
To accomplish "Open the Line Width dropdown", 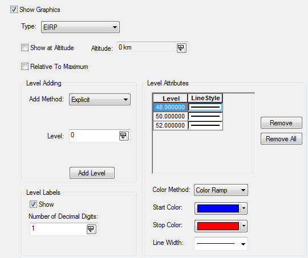I will (221, 244).
